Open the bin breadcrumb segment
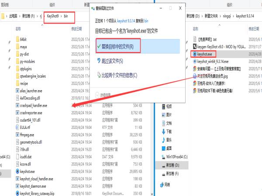 [x=66, y=16]
